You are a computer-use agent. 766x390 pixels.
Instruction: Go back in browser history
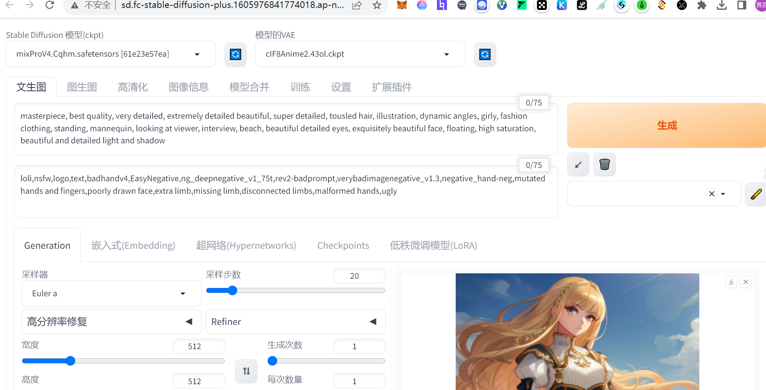(x=10, y=5)
